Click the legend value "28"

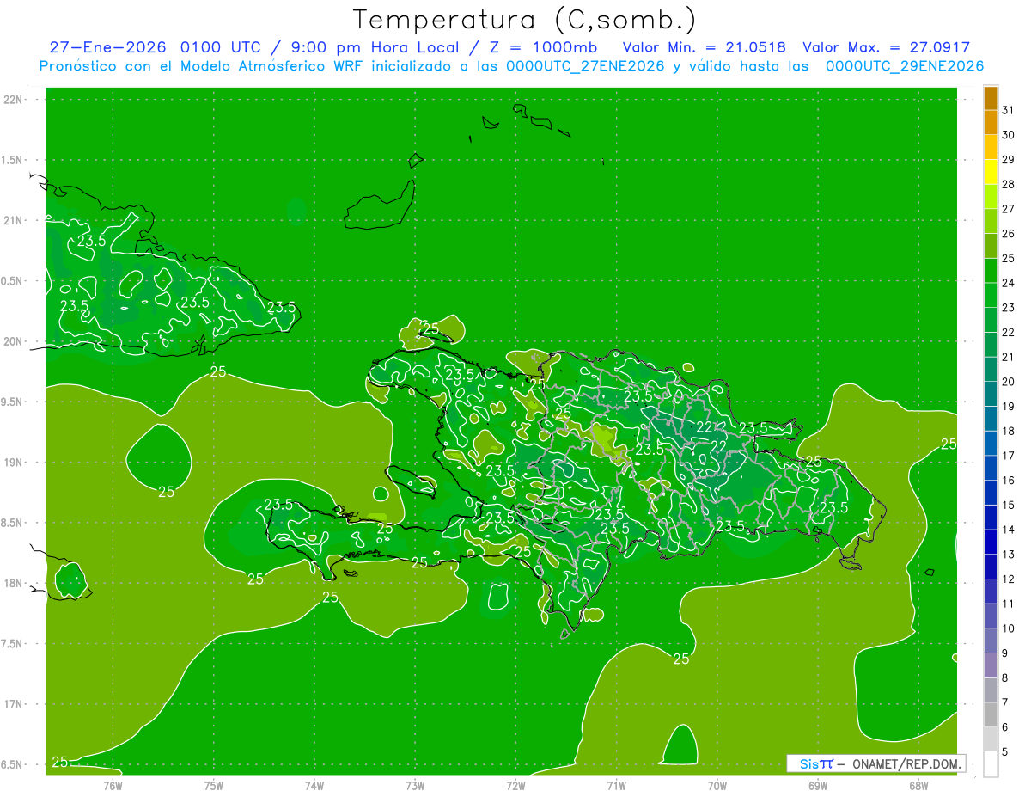(x=1009, y=184)
